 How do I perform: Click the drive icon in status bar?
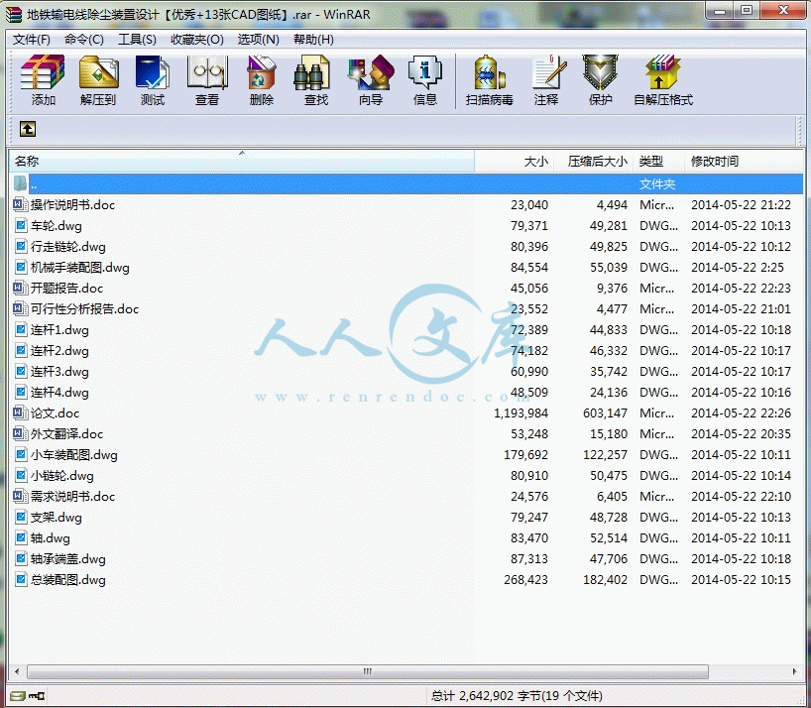pos(18,696)
